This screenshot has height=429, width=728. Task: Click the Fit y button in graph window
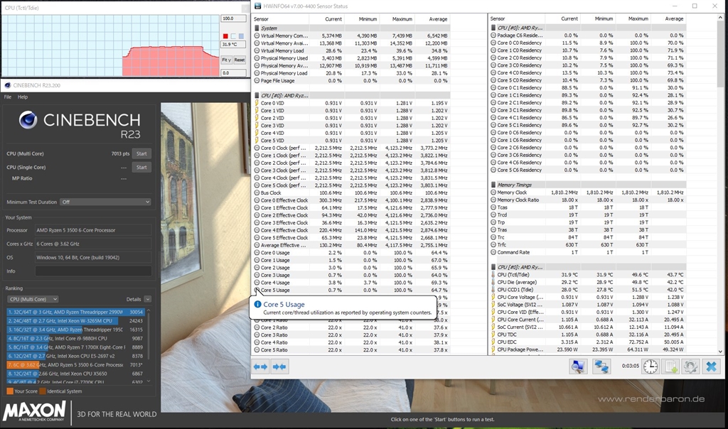click(x=226, y=60)
